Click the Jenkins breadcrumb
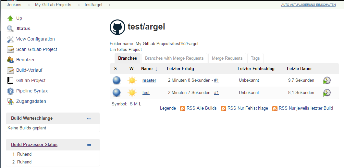This screenshot has width=344, height=168. coord(14,5)
